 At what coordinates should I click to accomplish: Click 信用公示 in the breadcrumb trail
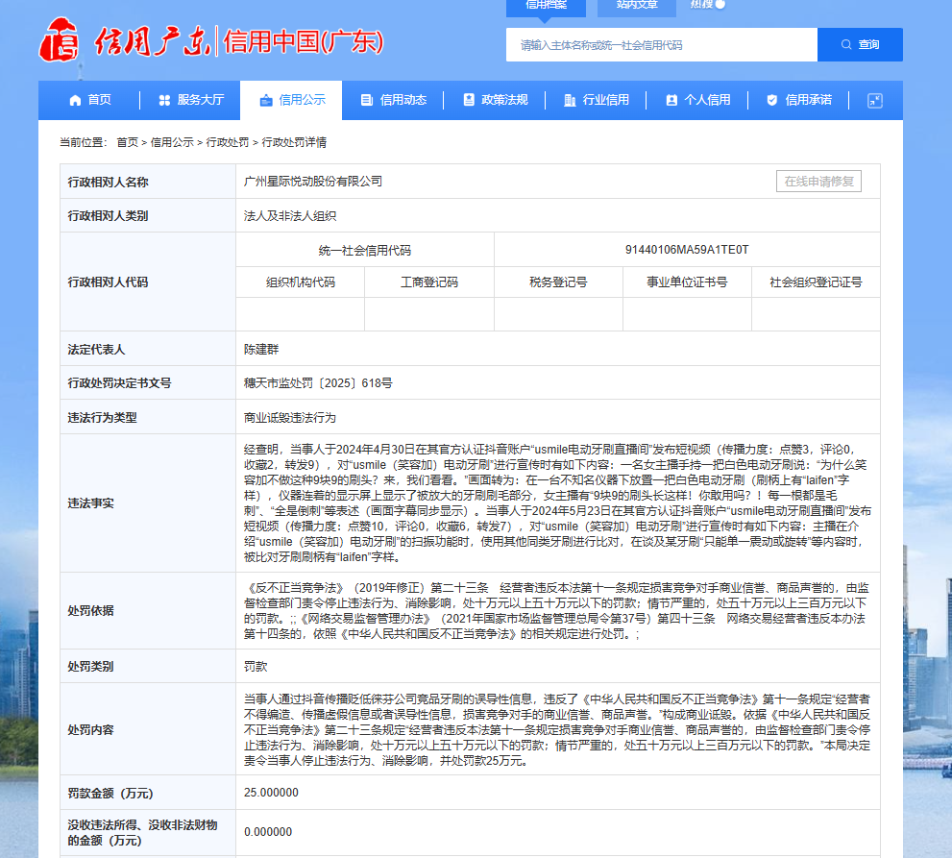[172, 142]
